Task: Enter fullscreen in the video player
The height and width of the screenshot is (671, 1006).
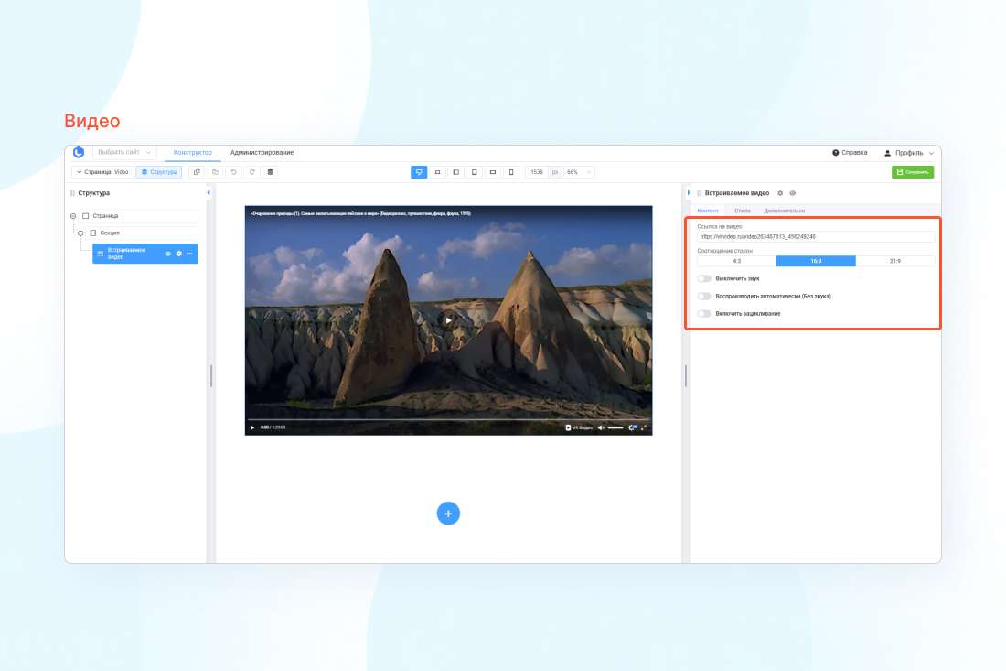Action: click(x=644, y=427)
